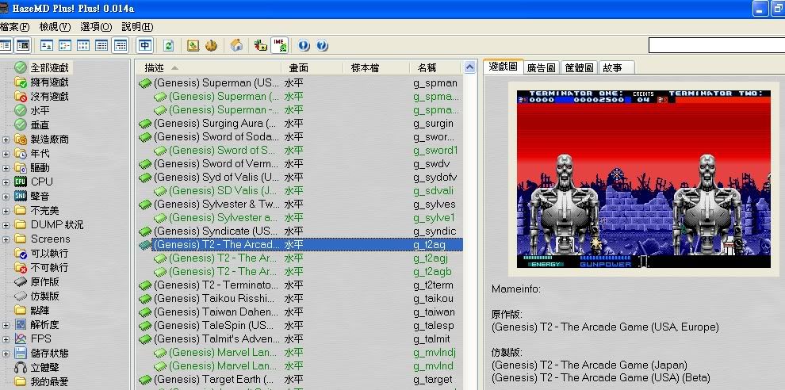
Task: Switch to large icons view
Action: tap(47, 45)
